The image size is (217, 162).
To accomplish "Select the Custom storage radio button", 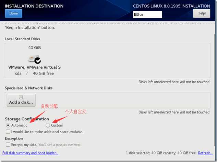I will (x=48, y=125).
